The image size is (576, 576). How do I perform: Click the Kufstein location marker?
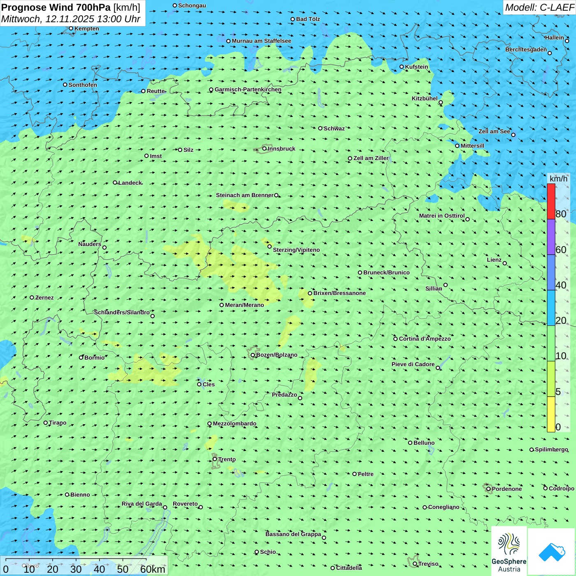tap(402, 67)
